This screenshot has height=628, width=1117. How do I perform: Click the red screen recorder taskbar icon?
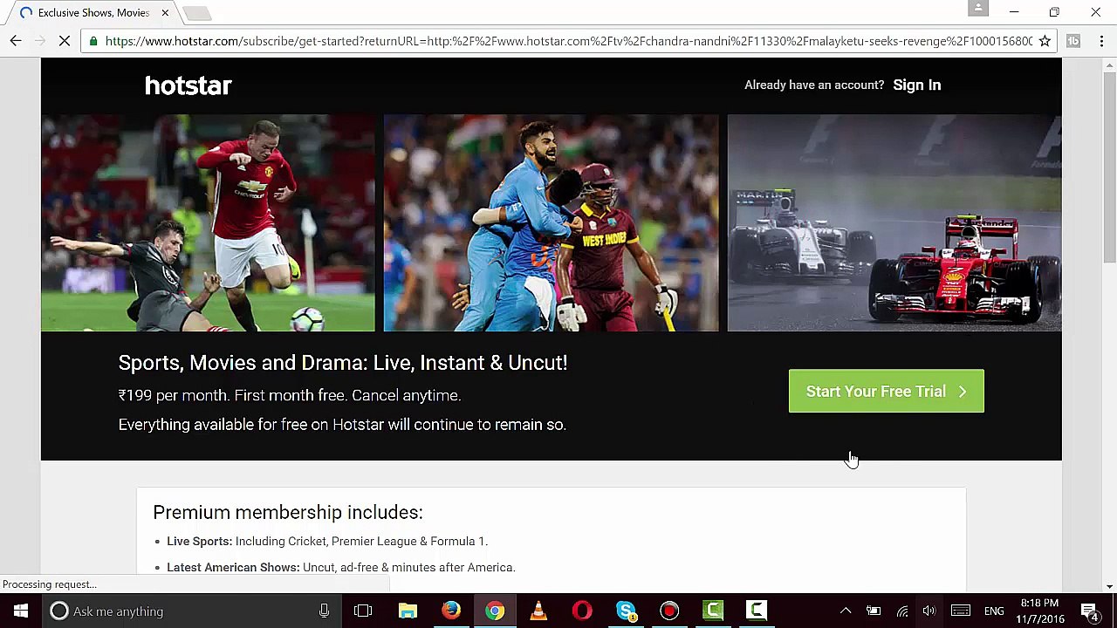point(669,611)
